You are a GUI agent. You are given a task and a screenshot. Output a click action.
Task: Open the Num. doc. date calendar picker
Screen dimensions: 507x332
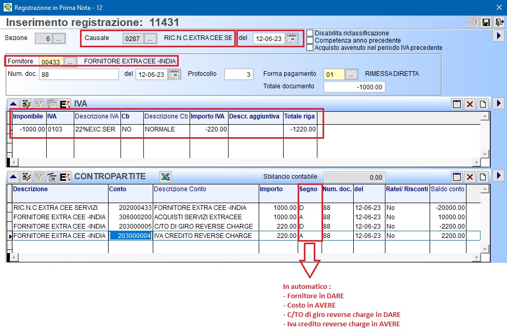(175, 74)
